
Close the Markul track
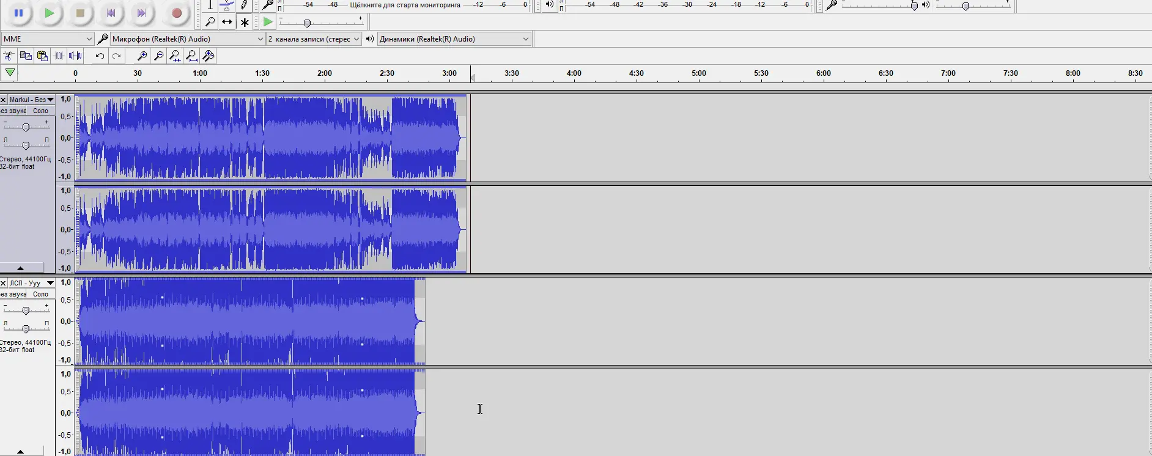click(x=4, y=100)
